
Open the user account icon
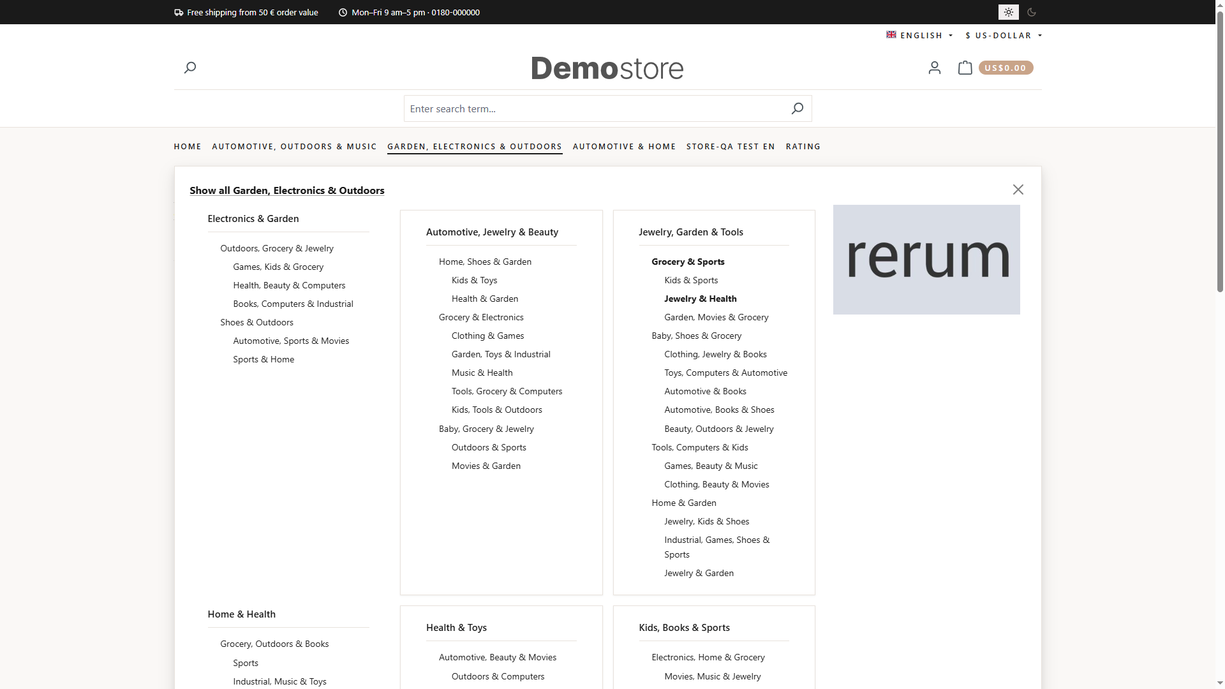pyautogui.click(x=935, y=68)
